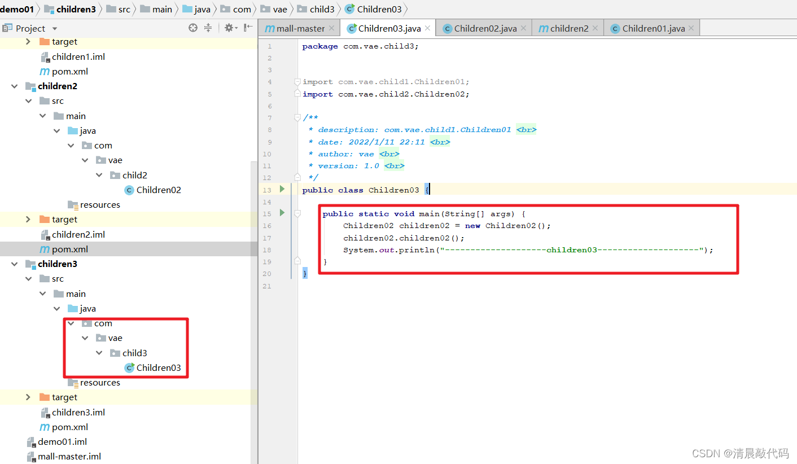Click the child3 breadcrumb in the navigation bar
The image size is (797, 464).
(x=316, y=9)
